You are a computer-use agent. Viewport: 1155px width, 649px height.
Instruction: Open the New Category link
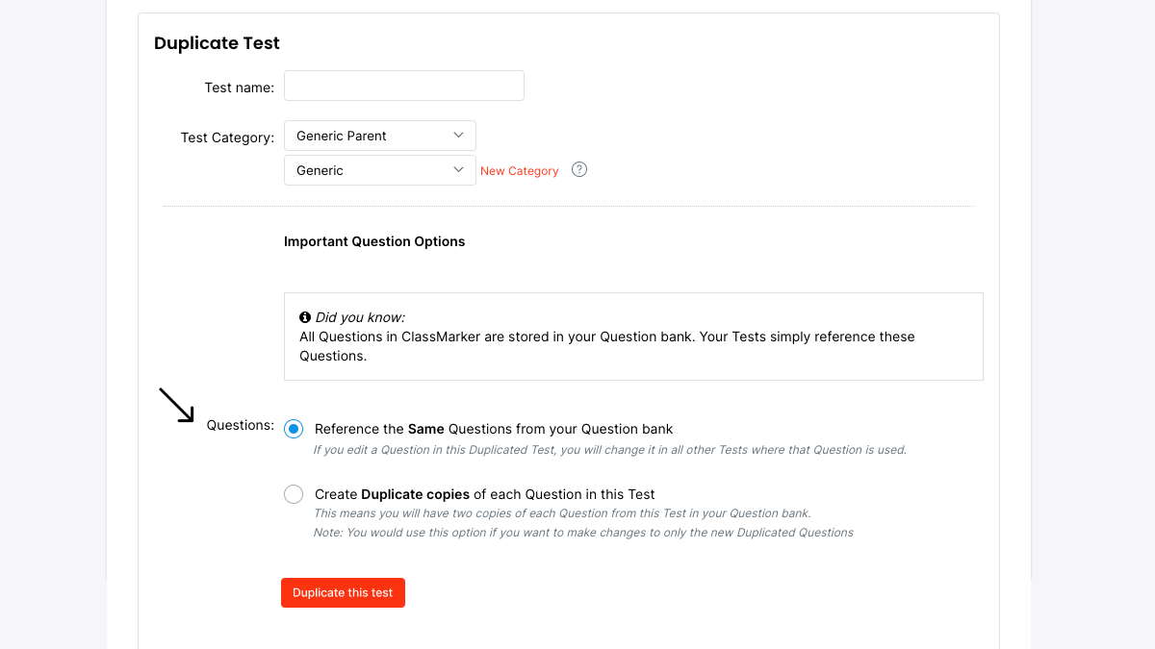click(519, 171)
